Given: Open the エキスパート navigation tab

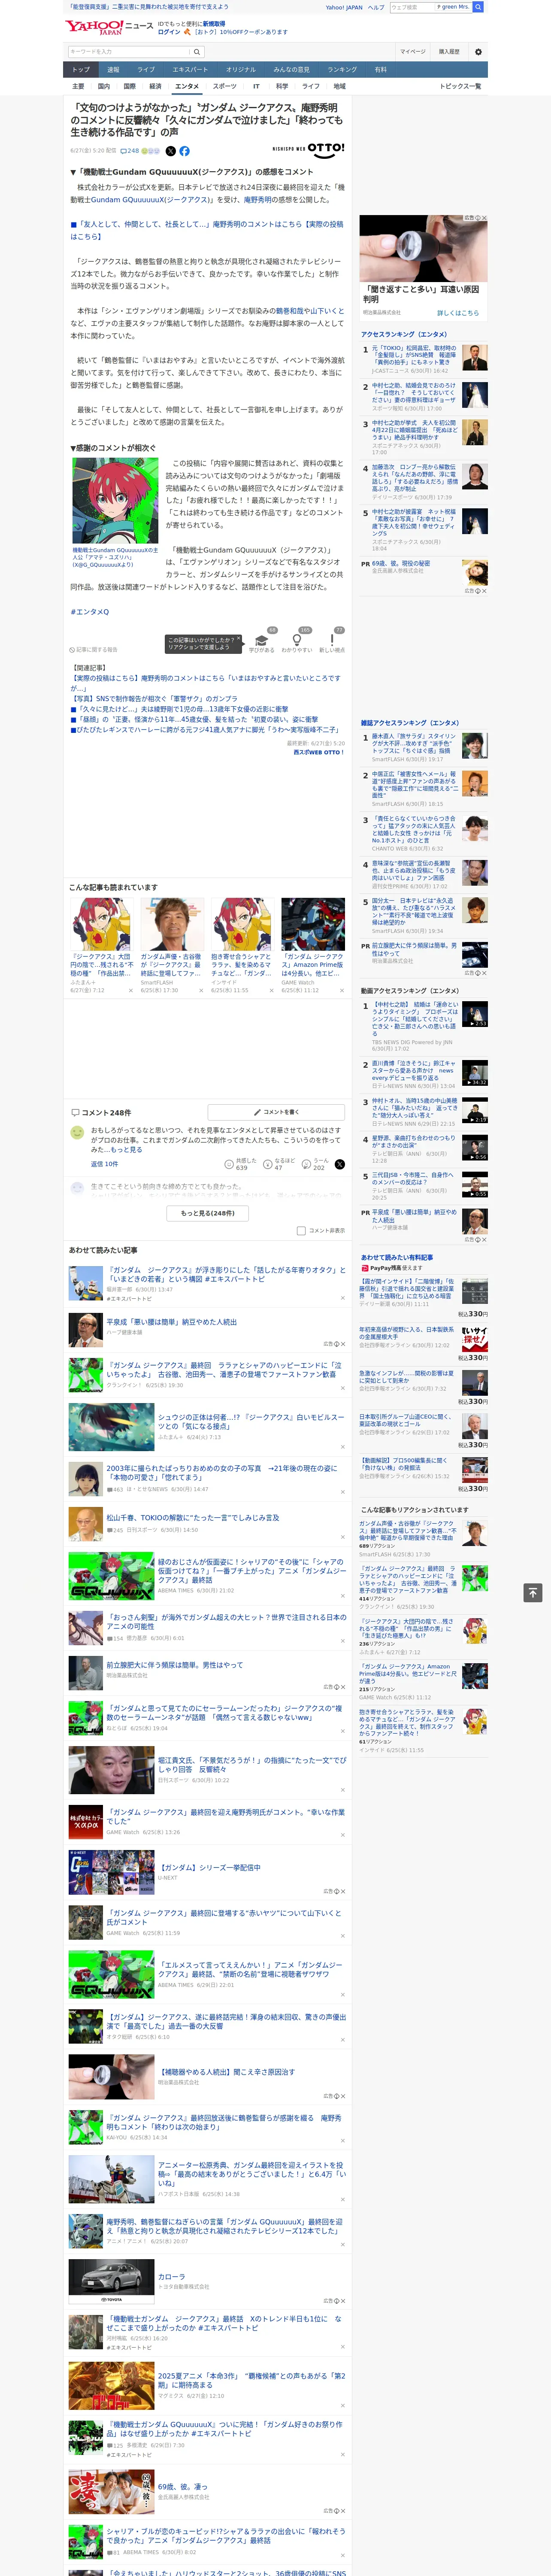Looking at the screenshot, I should click(x=190, y=70).
